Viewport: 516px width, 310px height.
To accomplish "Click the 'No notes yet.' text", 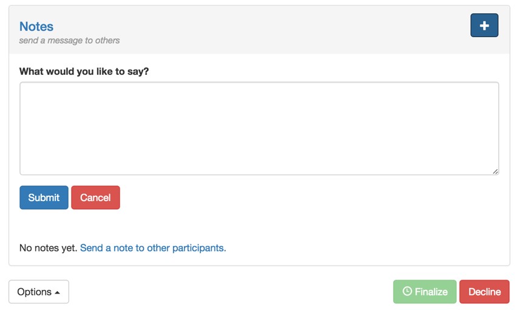I will [48, 248].
